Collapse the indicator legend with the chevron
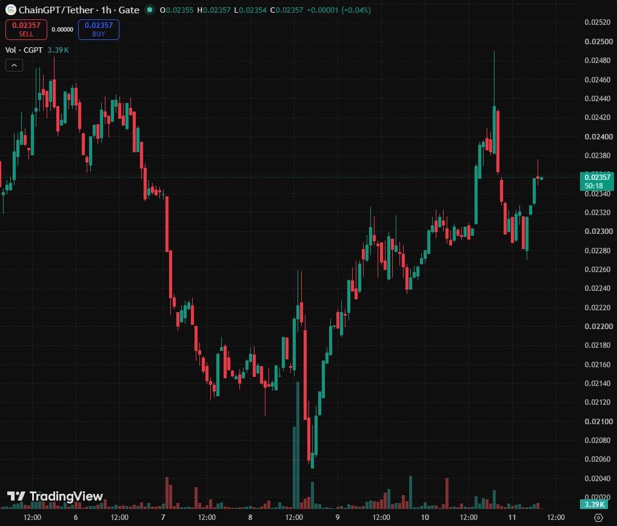Image resolution: width=617 pixels, height=526 pixels. 14,65
